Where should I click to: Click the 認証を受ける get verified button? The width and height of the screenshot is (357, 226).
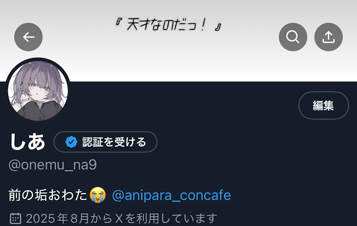105,142
